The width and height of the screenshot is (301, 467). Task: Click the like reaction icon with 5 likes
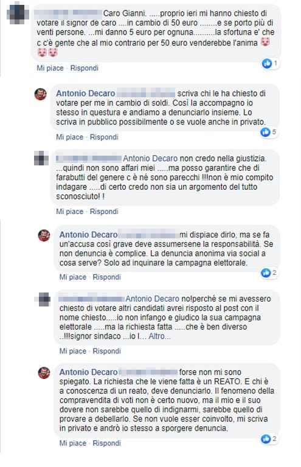point(265,132)
